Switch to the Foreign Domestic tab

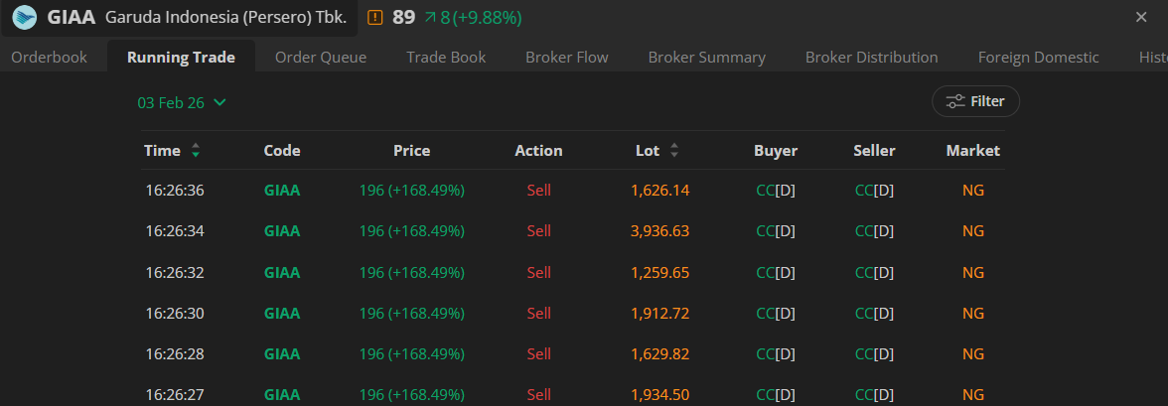[x=1038, y=57]
